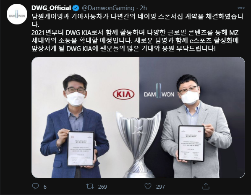251x195 pixels.
Task: Open the share tweet icon
Action: (206, 186)
